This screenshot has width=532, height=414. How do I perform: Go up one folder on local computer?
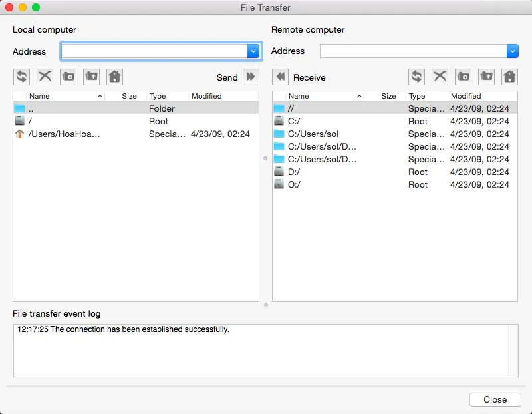pyautogui.click(x=91, y=77)
